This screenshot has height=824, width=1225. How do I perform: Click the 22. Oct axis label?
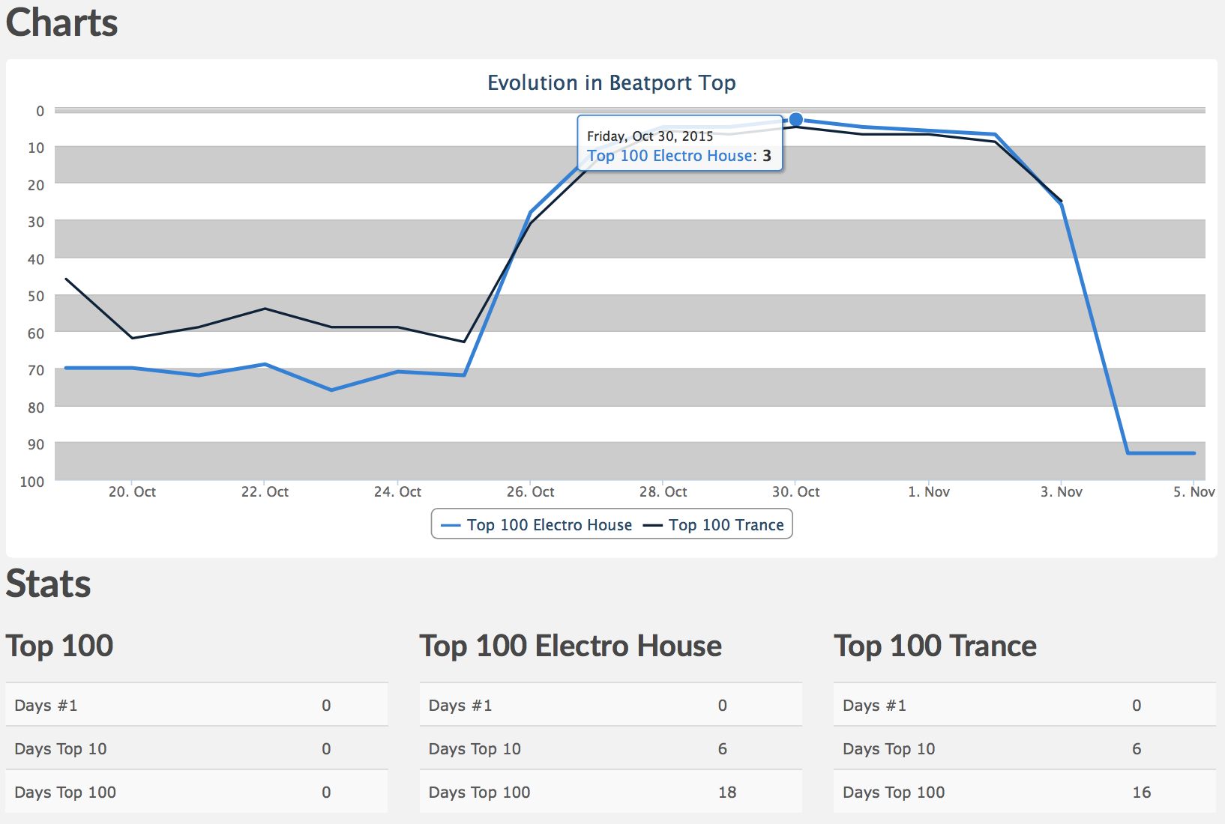[x=265, y=492]
